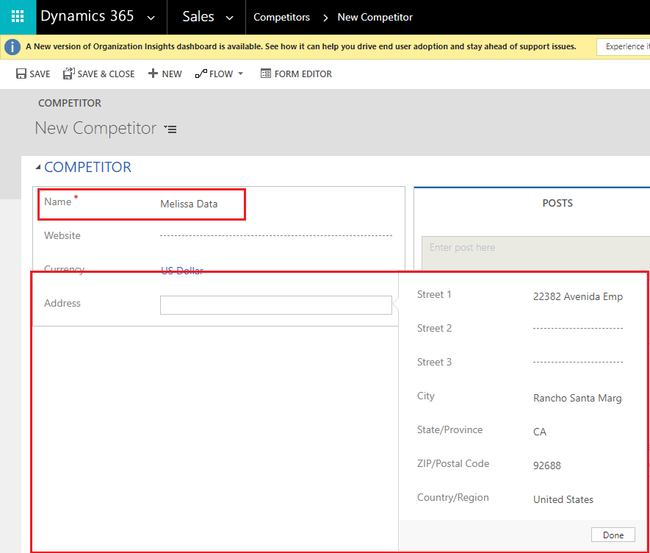Expand the Flow menu arrow
This screenshot has width=650, height=553.
click(240, 74)
